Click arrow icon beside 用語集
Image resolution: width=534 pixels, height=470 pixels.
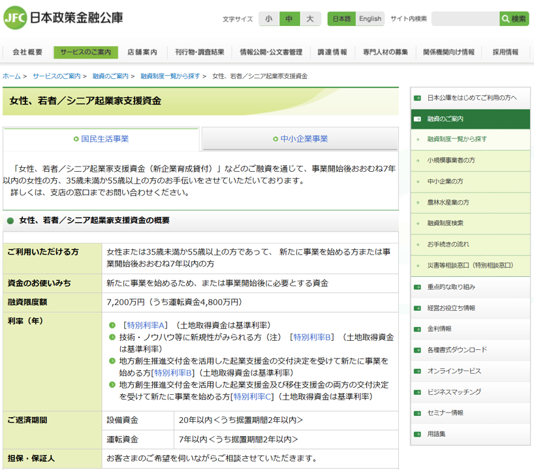tap(417, 434)
